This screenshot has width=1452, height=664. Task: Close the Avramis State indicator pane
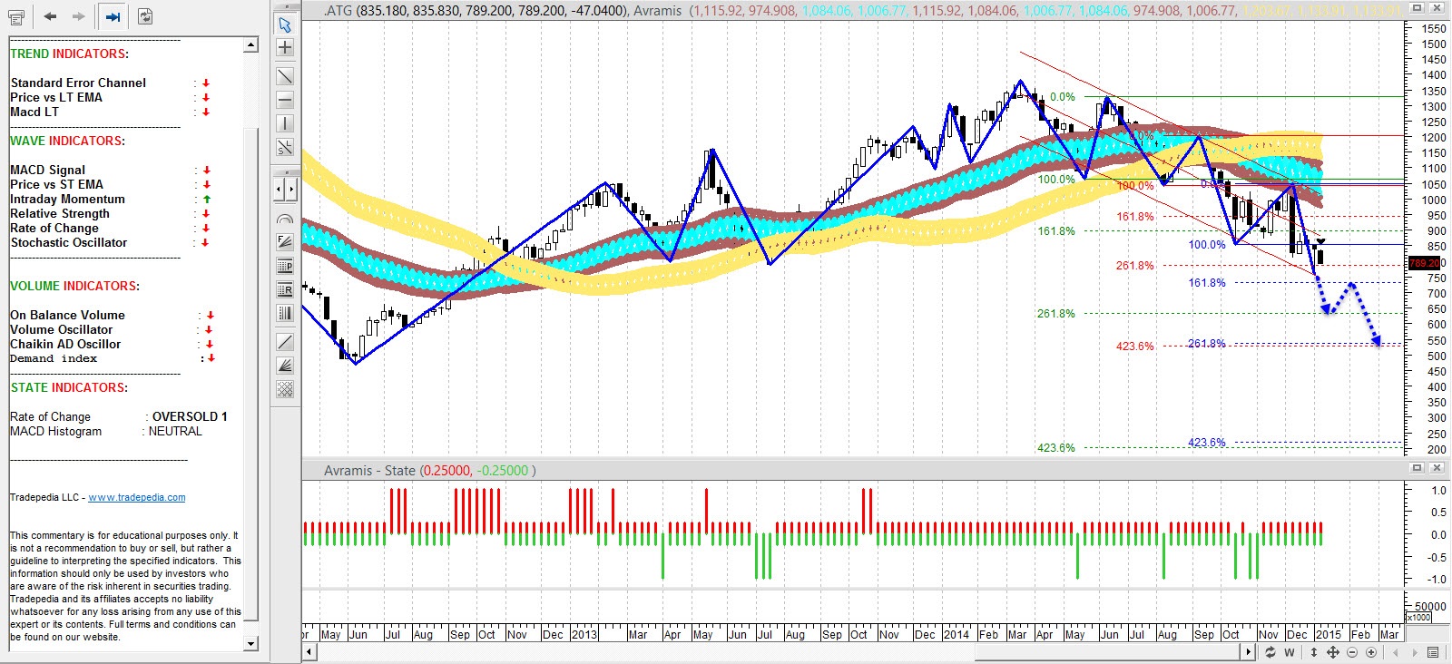1437,468
